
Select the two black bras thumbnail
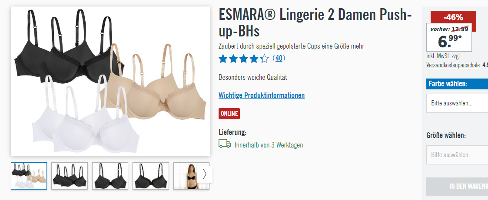(x=70, y=176)
